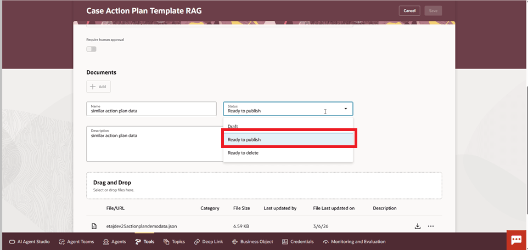The width and height of the screenshot is (528, 250).
Task: Switch to Agent Teams tab
Action: 76,242
